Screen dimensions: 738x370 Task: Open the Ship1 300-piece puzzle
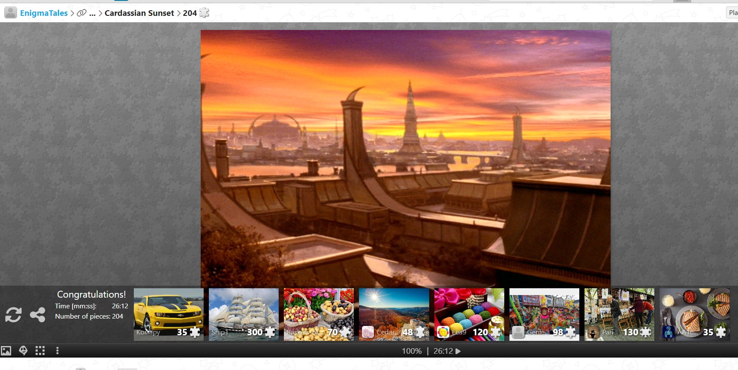[x=244, y=314]
